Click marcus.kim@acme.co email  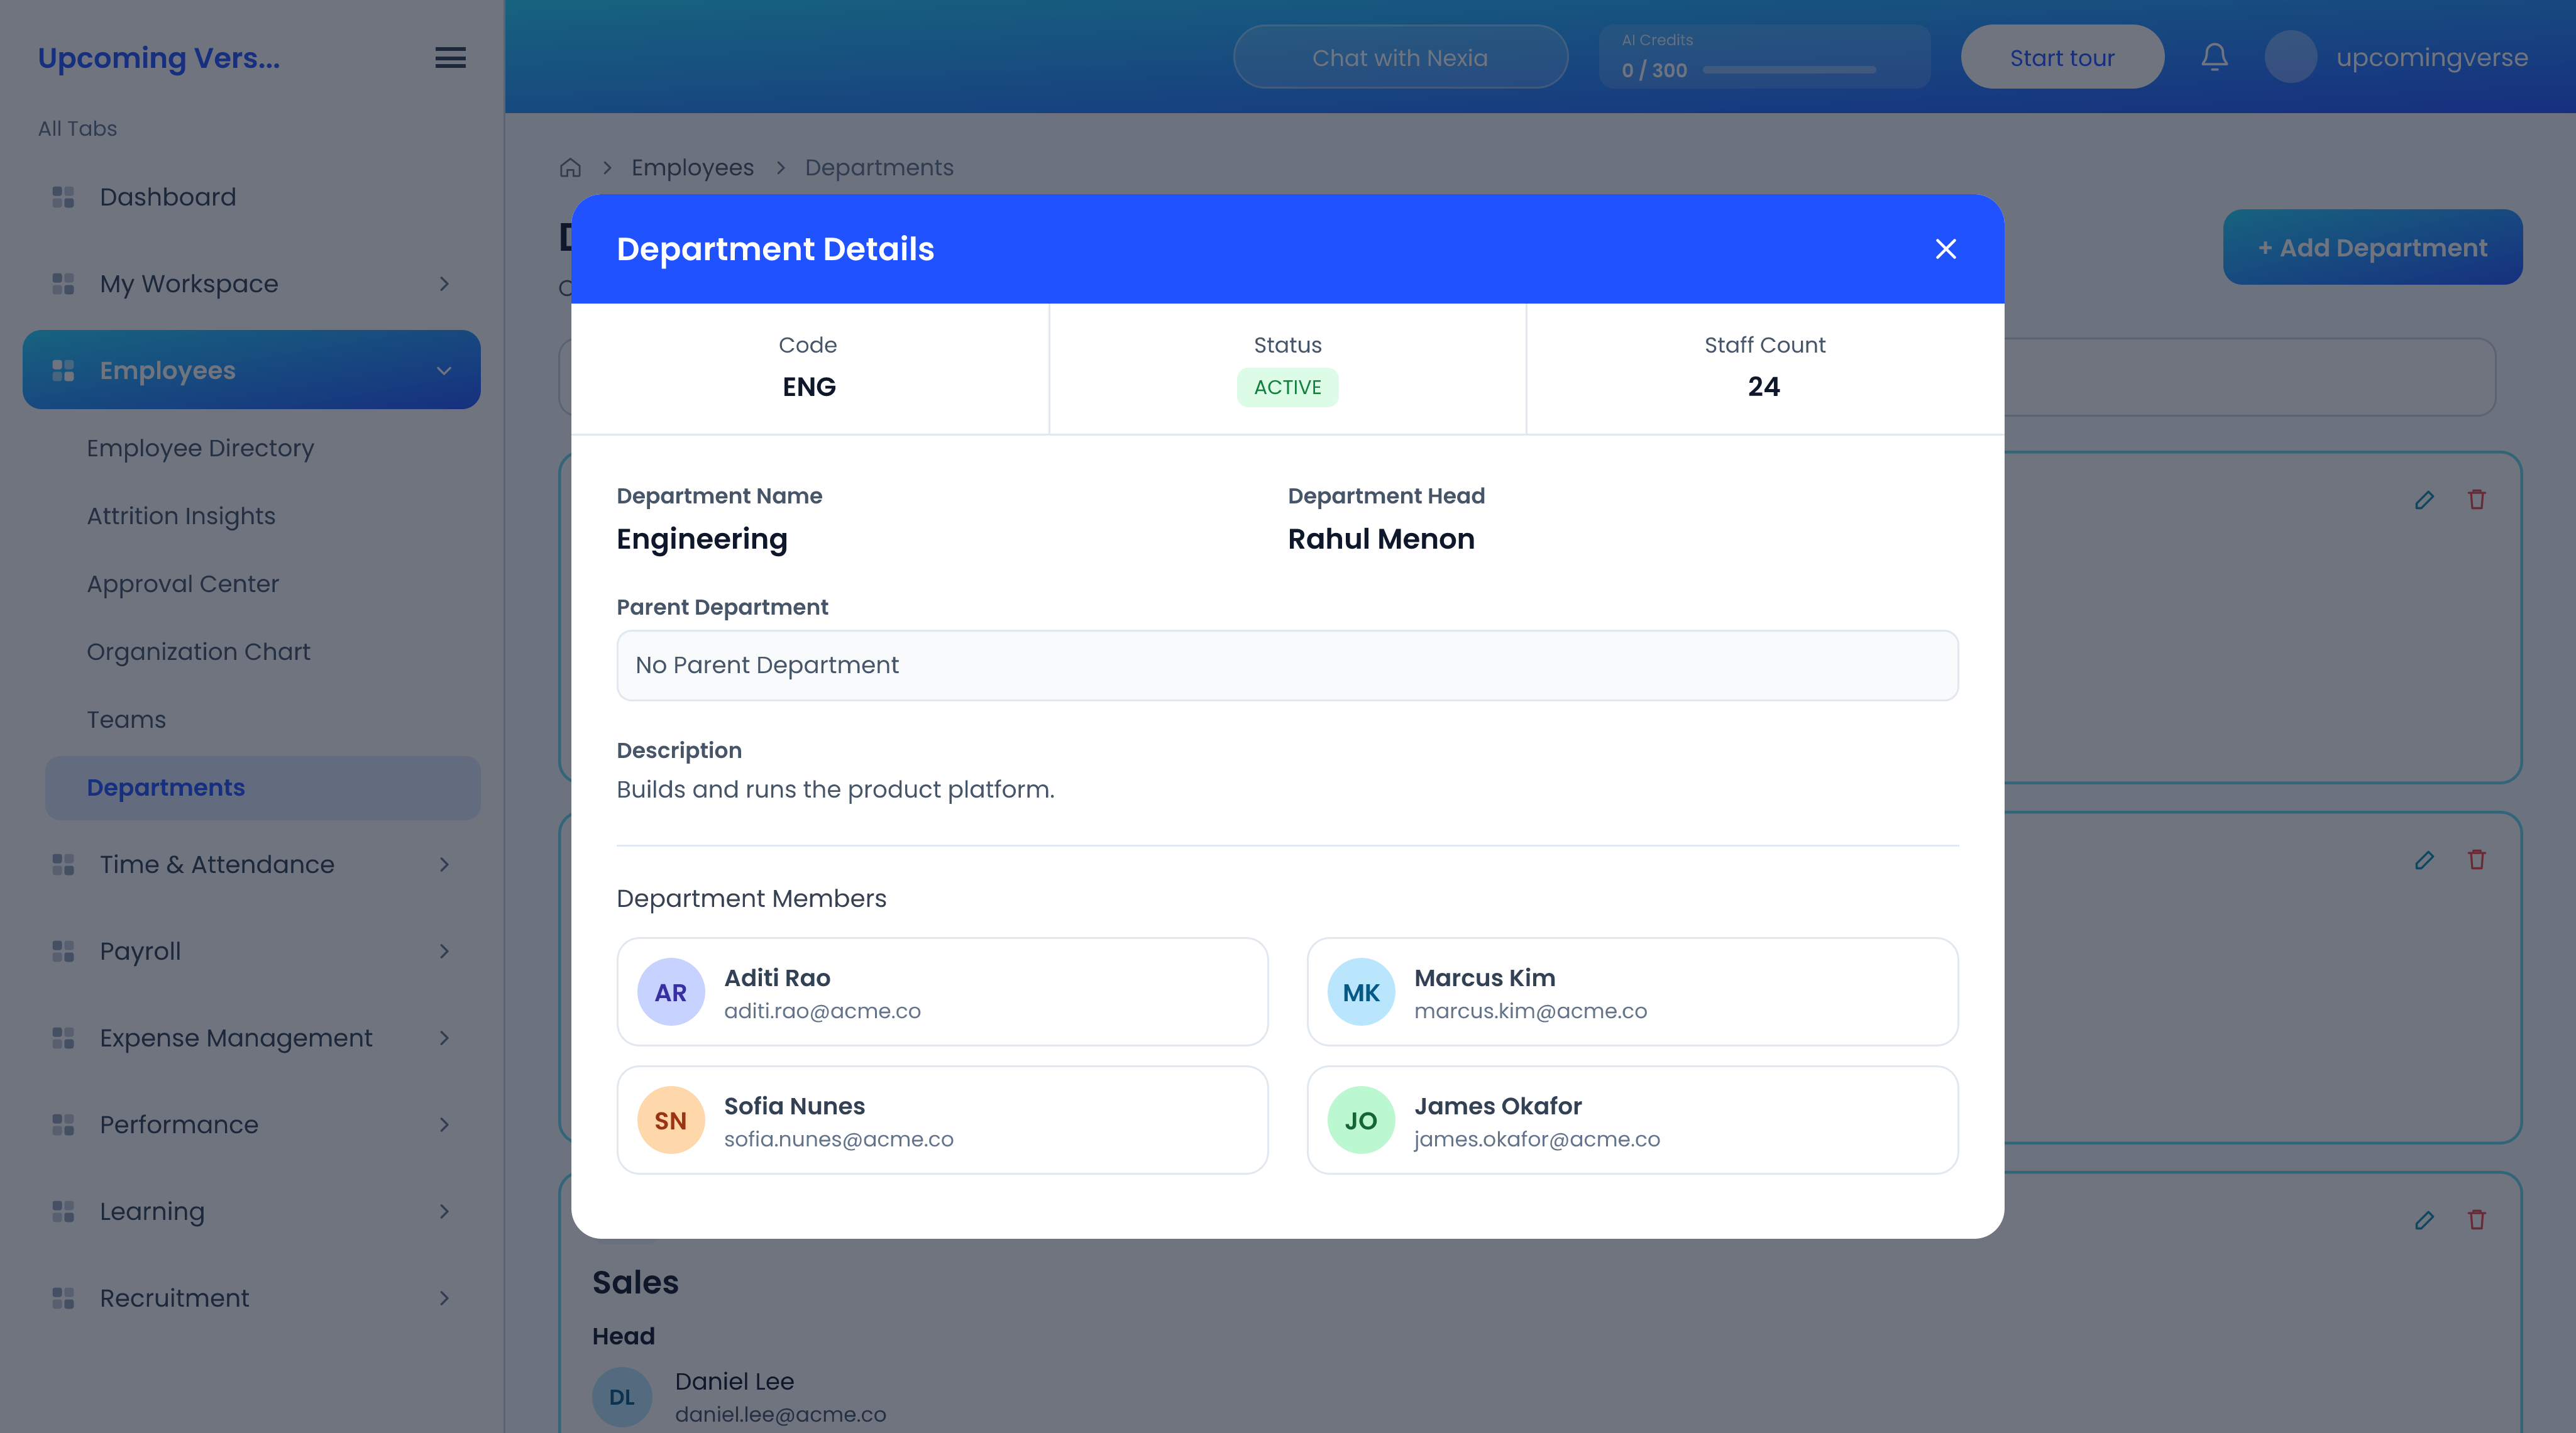click(x=1530, y=1011)
